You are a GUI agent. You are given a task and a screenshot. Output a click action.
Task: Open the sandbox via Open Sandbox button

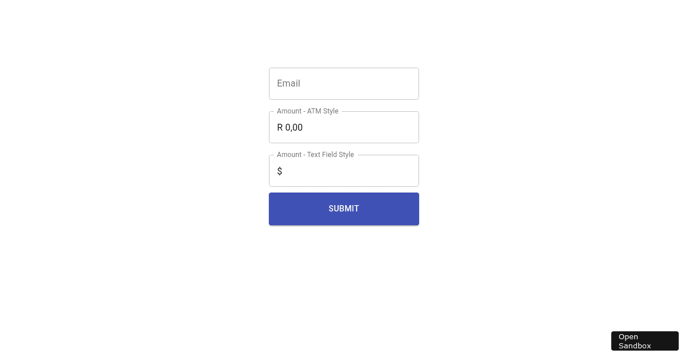(x=644, y=341)
